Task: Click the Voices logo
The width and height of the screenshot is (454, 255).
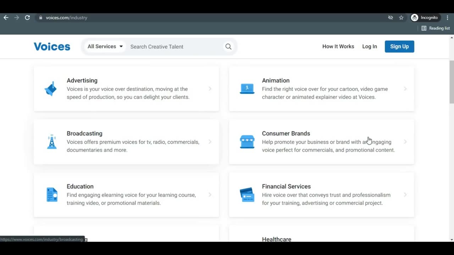Action: click(52, 46)
